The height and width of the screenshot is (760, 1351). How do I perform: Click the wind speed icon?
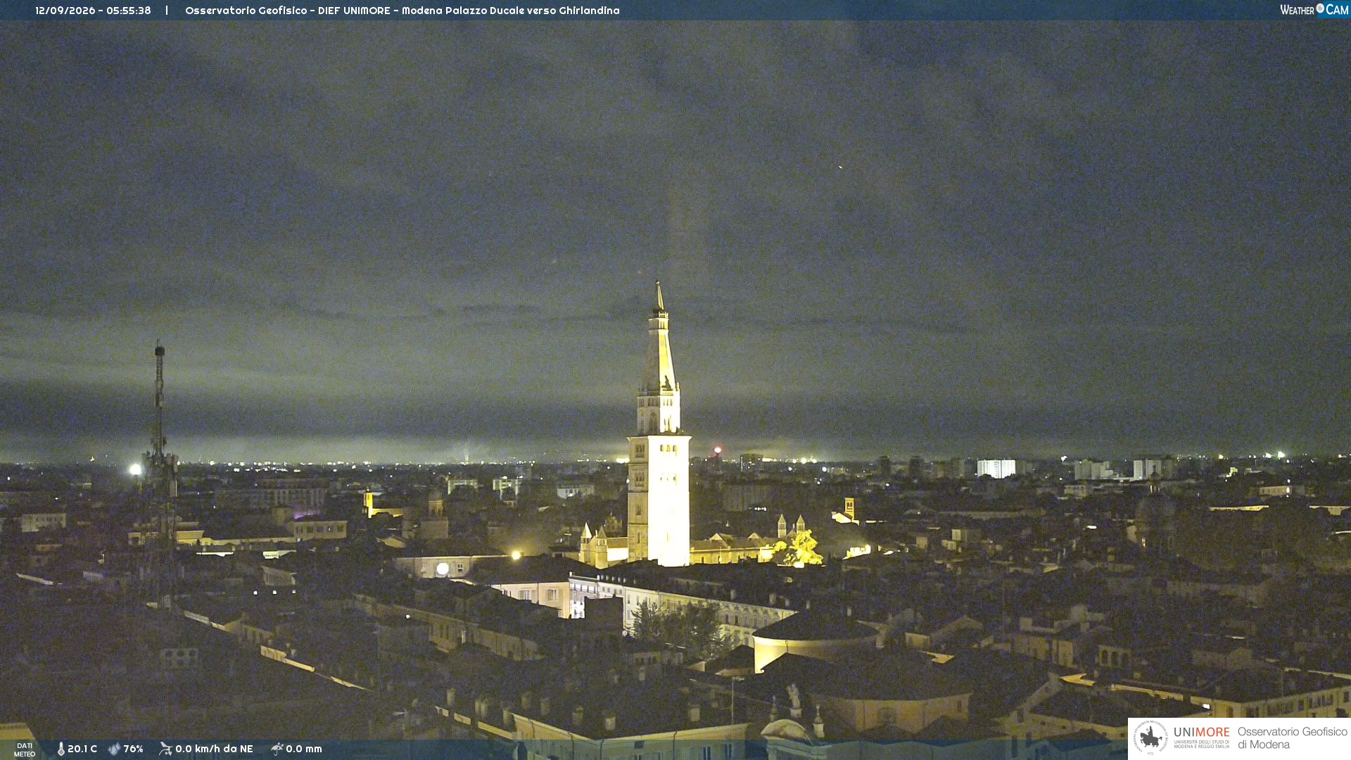point(165,749)
